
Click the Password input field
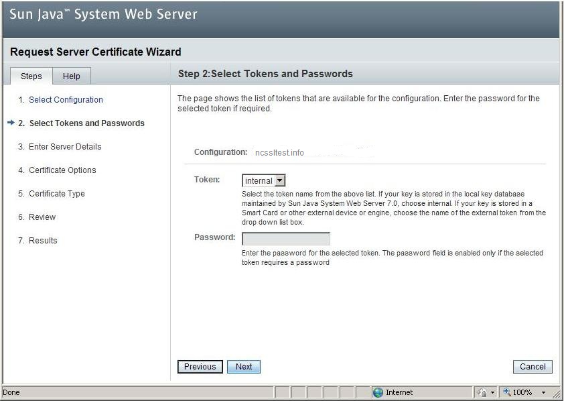tap(285, 239)
